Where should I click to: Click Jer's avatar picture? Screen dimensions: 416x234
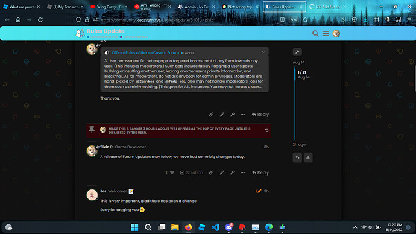(x=92, y=195)
